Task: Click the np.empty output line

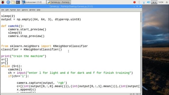Action: pyautogui.click(x=41, y=19)
